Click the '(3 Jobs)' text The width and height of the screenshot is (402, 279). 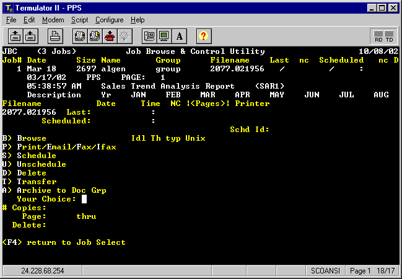click(56, 51)
